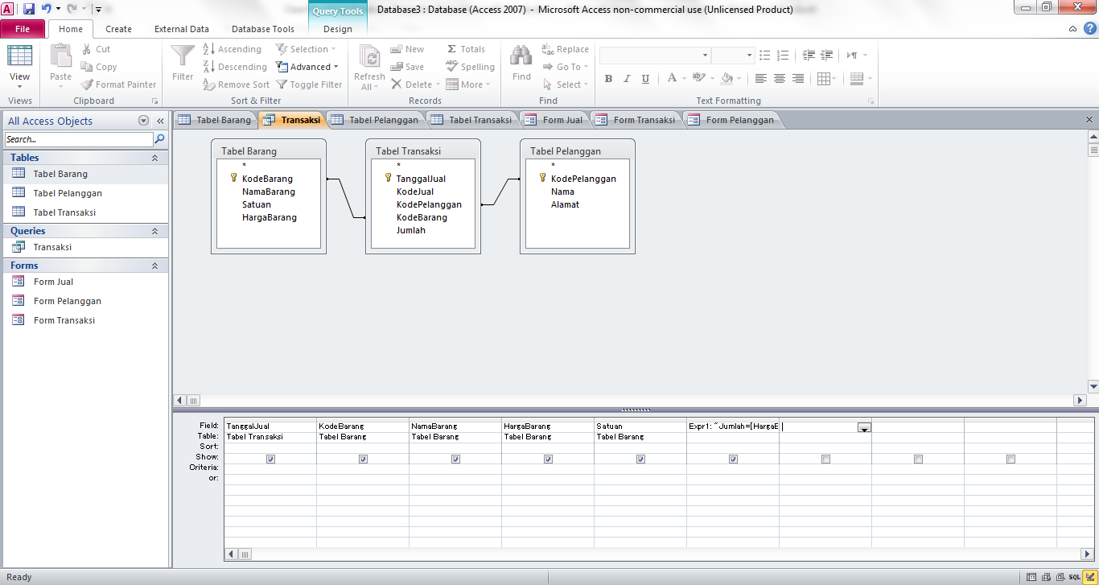
Task: Click the query grid horizontal scrollbar
Action: pos(659,554)
